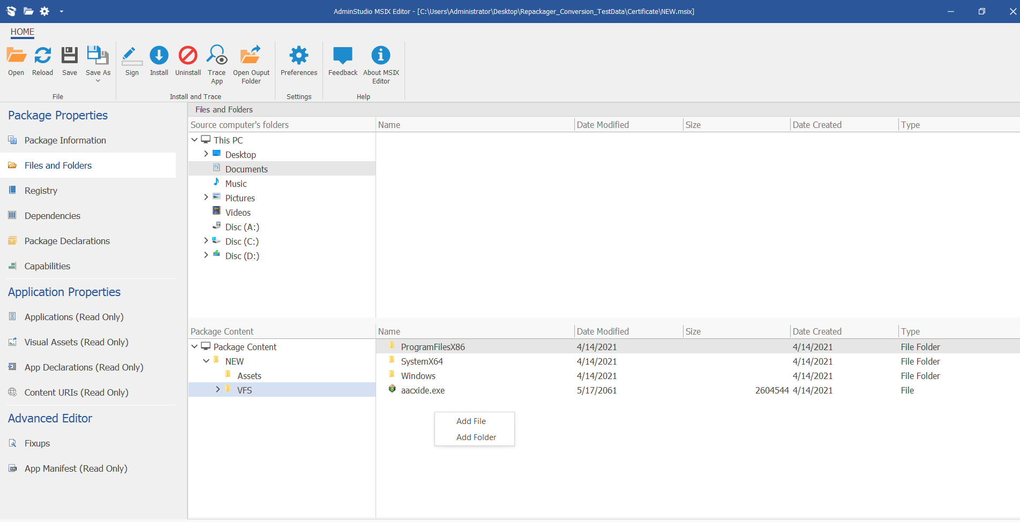Collapse the This PC tree node
Viewport: 1020px width, 522px height.
tap(194, 140)
